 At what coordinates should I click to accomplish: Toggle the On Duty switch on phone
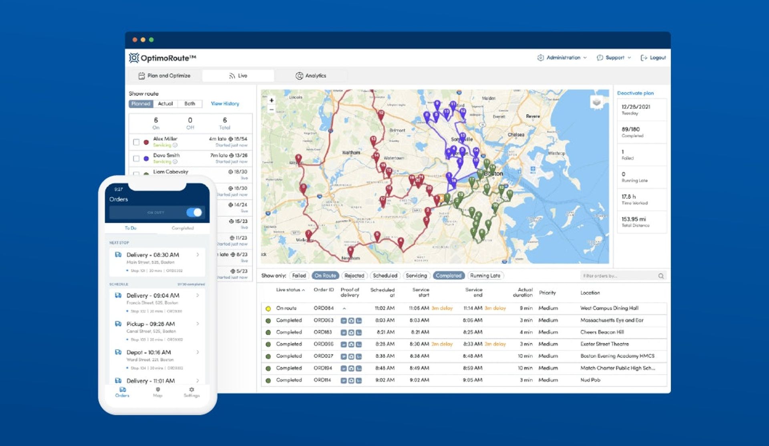click(194, 212)
